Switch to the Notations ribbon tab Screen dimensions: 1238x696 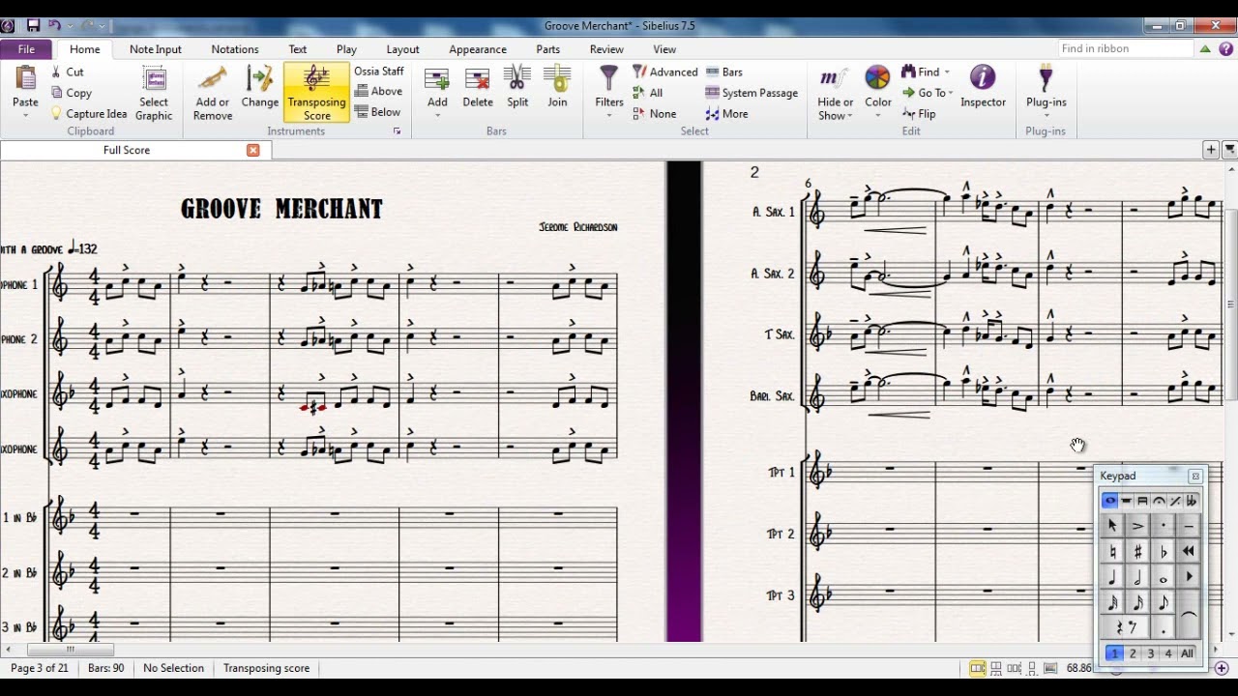tap(235, 49)
